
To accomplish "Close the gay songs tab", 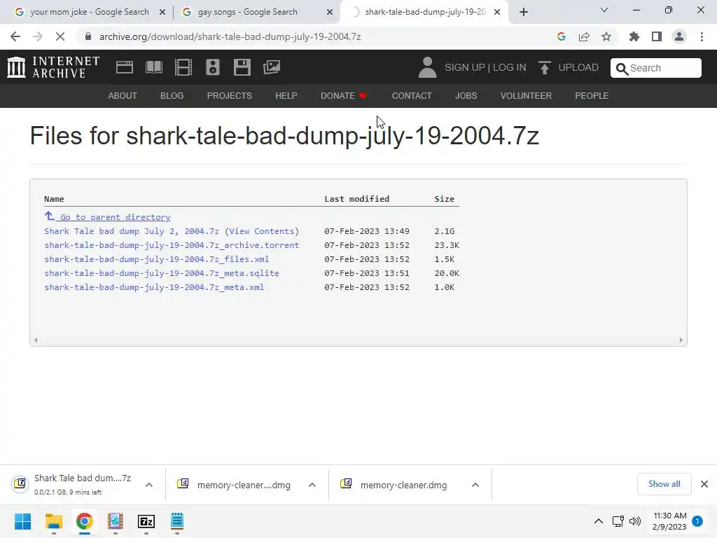I will [330, 13].
